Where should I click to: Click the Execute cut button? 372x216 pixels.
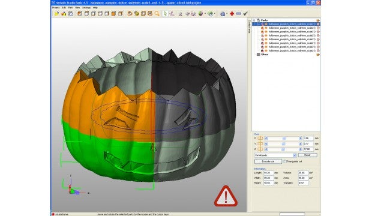pyautogui.click(x=268, y=161)
